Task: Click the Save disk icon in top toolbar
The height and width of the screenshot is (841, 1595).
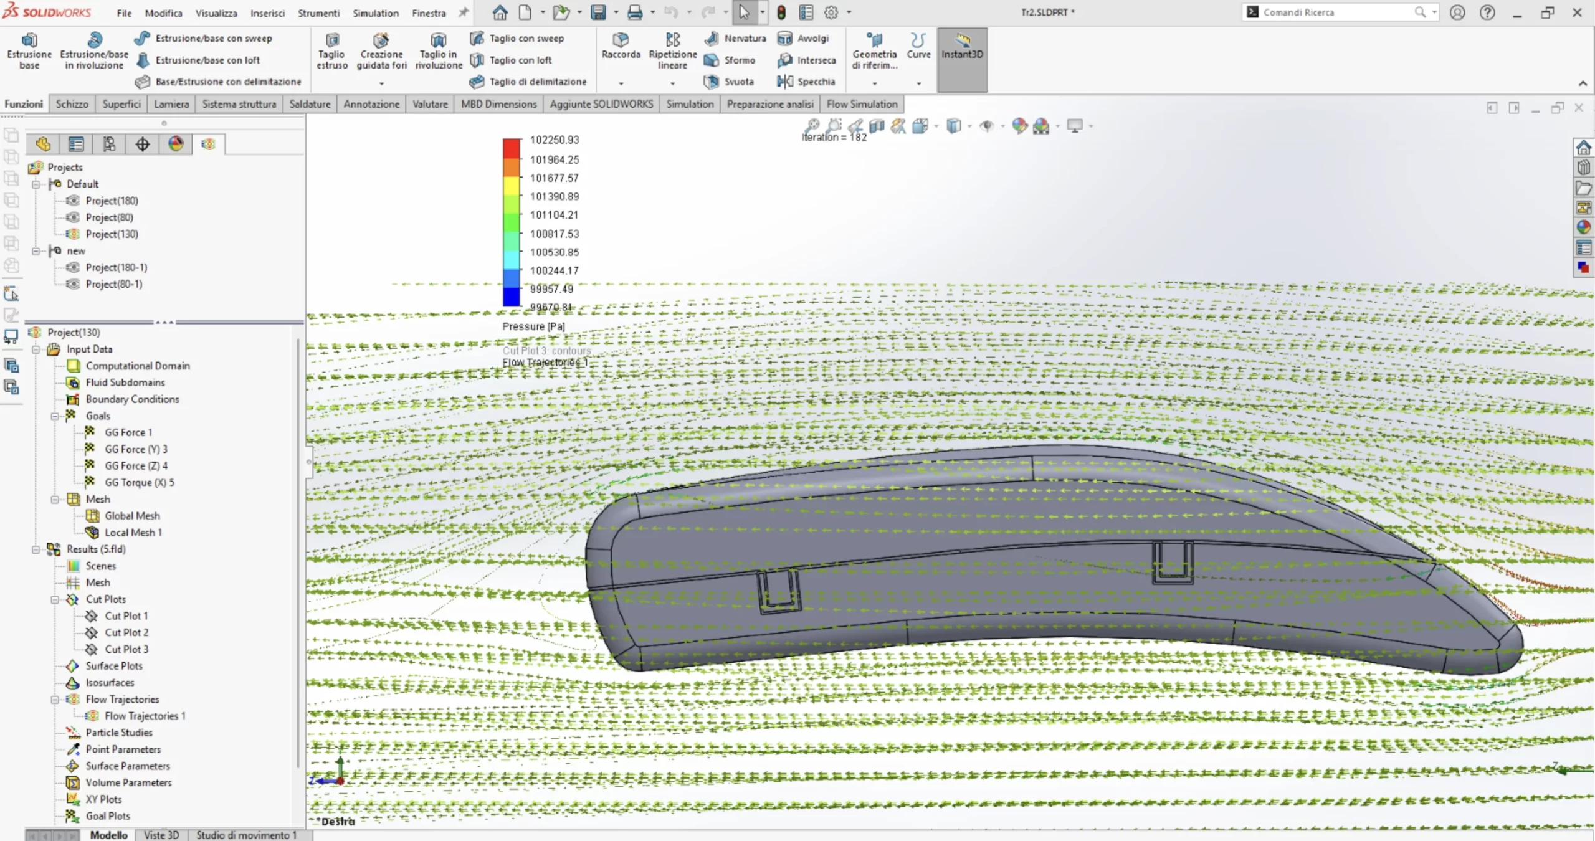Action: pyautogui.click(x=598, y=12)
